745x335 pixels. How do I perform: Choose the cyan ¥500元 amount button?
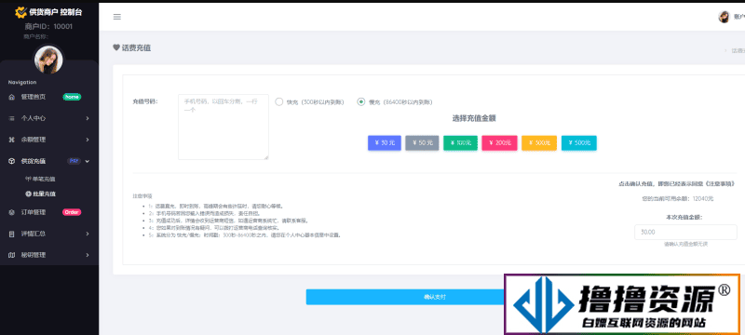(579, 142)
